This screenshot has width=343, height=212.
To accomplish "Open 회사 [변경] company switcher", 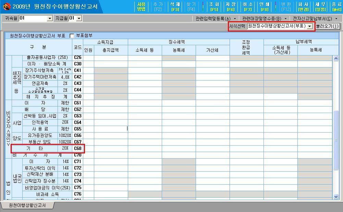I will 303,7.
